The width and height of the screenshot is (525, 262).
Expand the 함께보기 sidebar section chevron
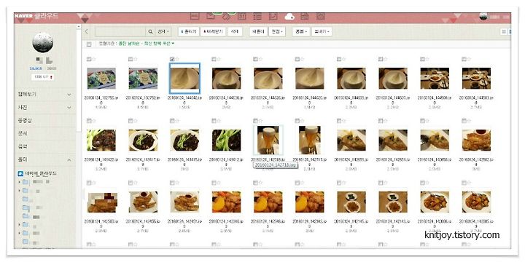pos(69,95)
